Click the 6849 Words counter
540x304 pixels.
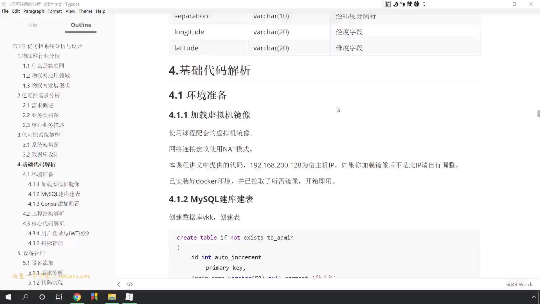click(519, 285)
